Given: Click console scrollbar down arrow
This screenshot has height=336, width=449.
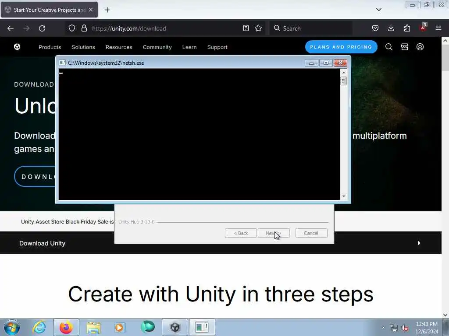Looking at the screenshot, I should tap(343, 196).
